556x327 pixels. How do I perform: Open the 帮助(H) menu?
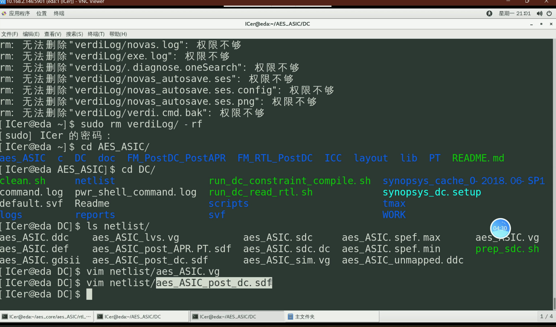(118, 34)
